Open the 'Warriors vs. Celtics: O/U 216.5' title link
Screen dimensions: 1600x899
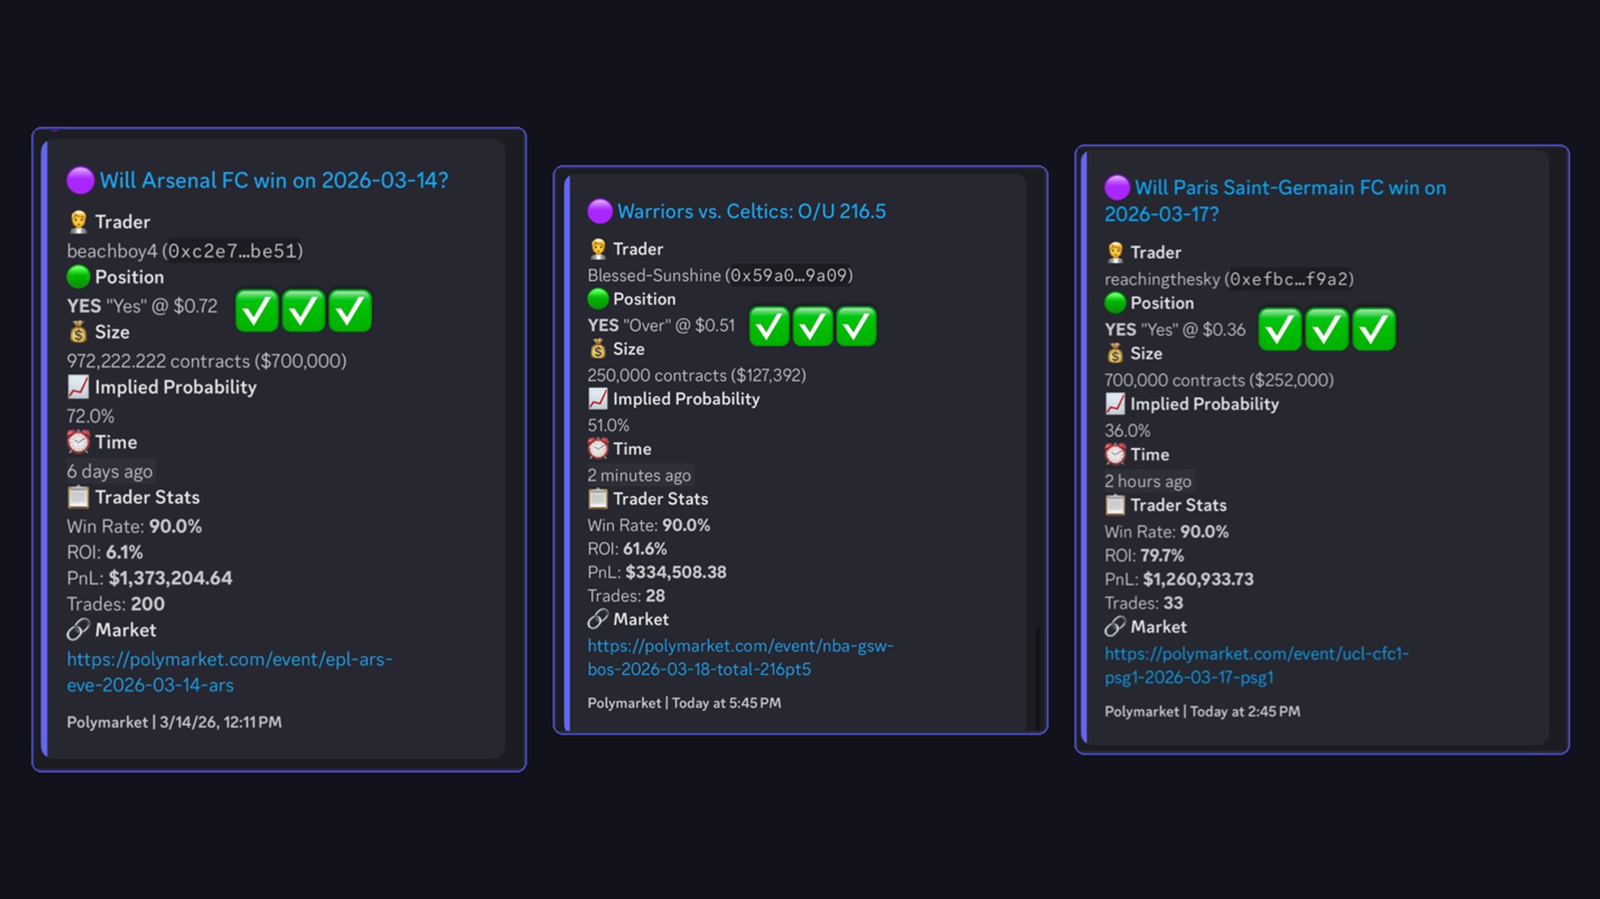(x=751, y=211)
